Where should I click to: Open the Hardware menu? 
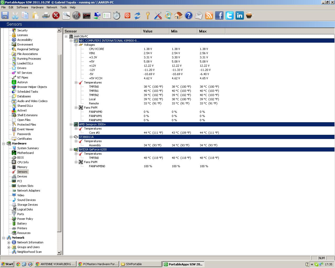coord(37,7)
